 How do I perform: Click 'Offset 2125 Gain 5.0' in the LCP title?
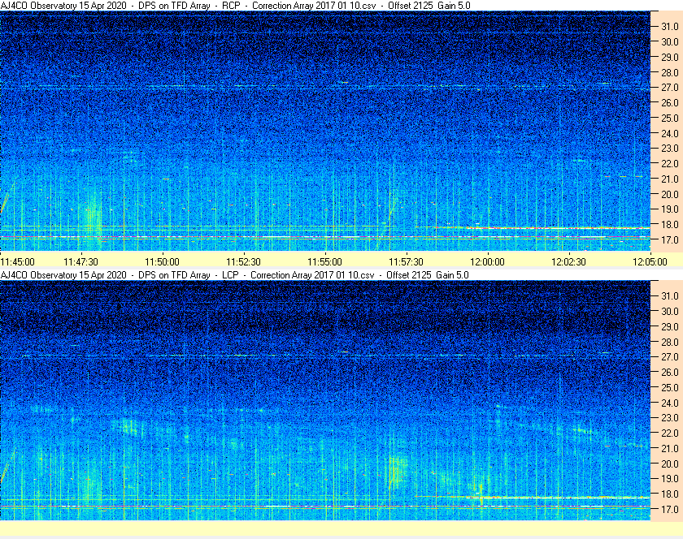coord(428,275)
